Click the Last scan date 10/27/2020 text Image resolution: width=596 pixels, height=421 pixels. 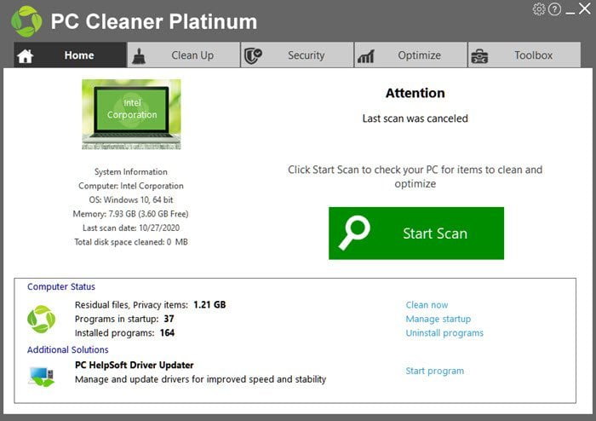click(x=131, y=228)
